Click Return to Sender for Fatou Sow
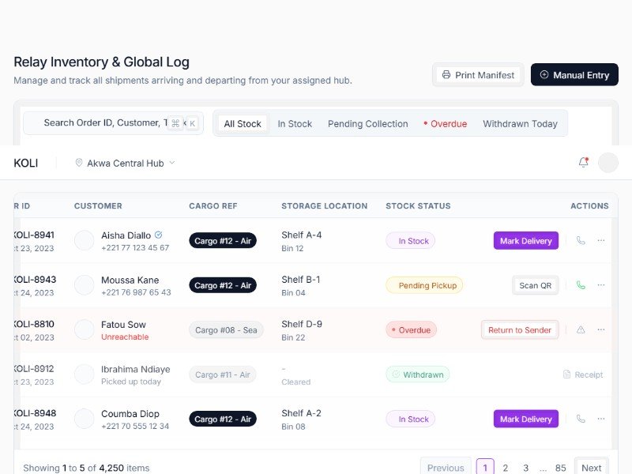 tap(519, 330)
